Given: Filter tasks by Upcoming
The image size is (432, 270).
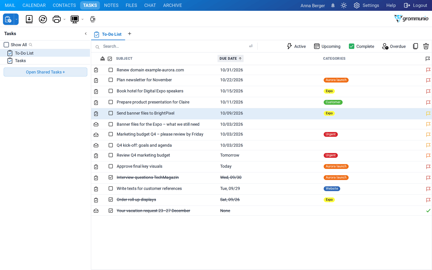Looking at the screenshot, I should [x=327, y=46].
